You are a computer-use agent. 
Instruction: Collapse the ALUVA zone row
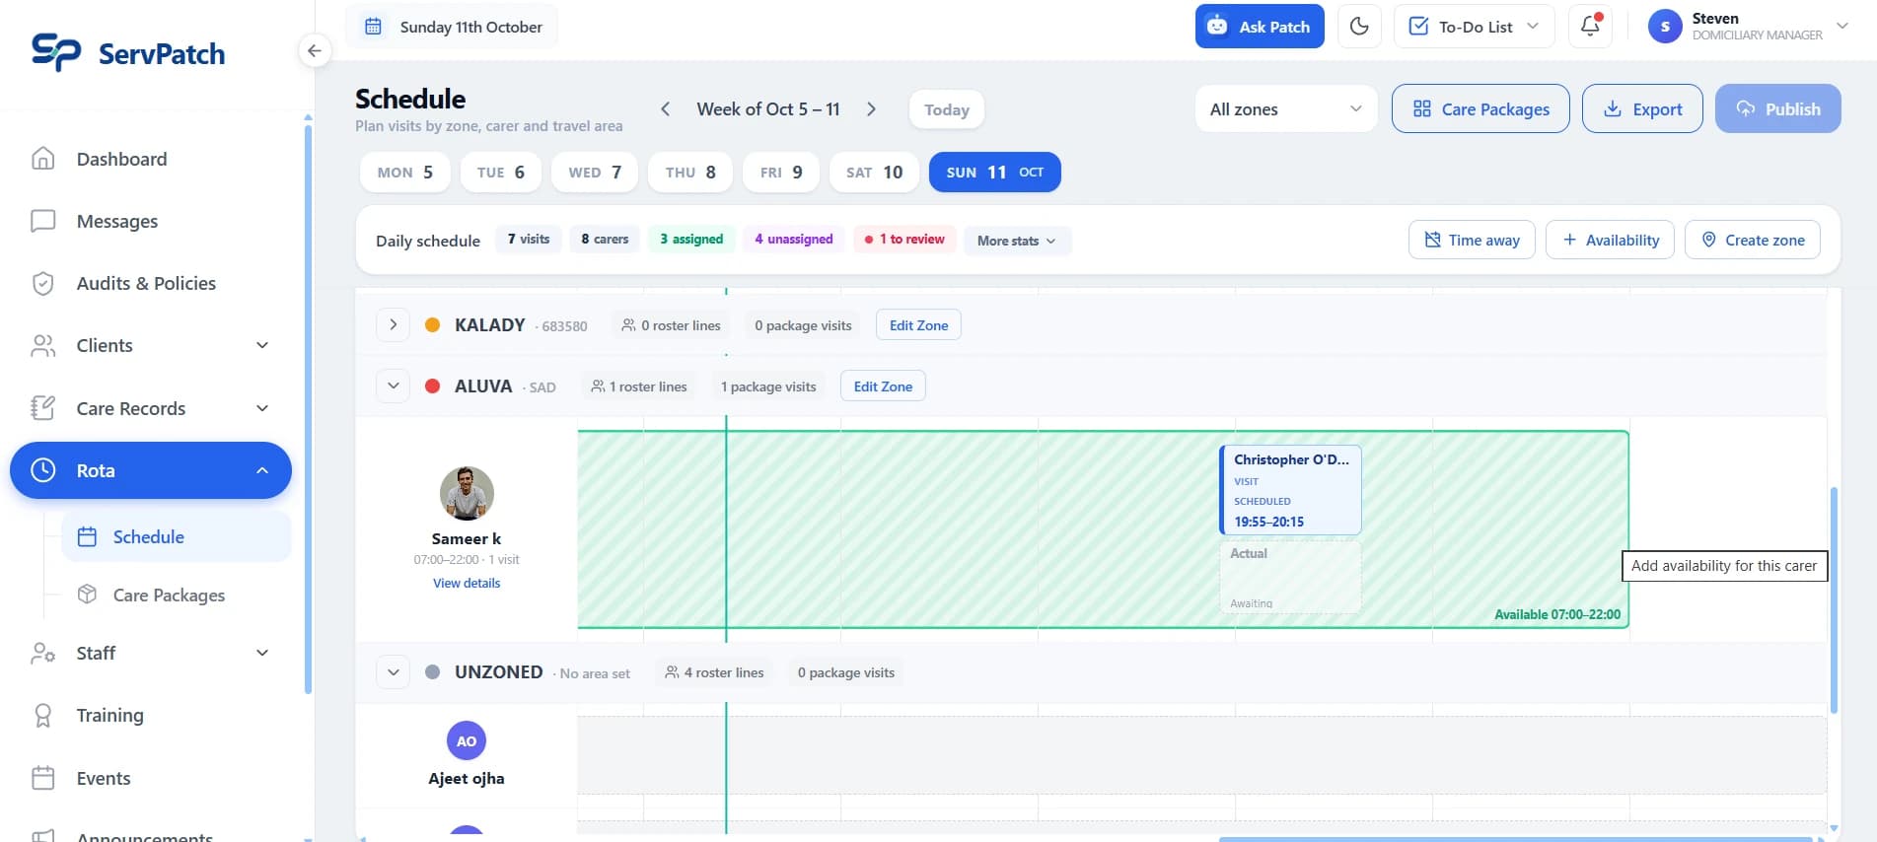(393, 386)
